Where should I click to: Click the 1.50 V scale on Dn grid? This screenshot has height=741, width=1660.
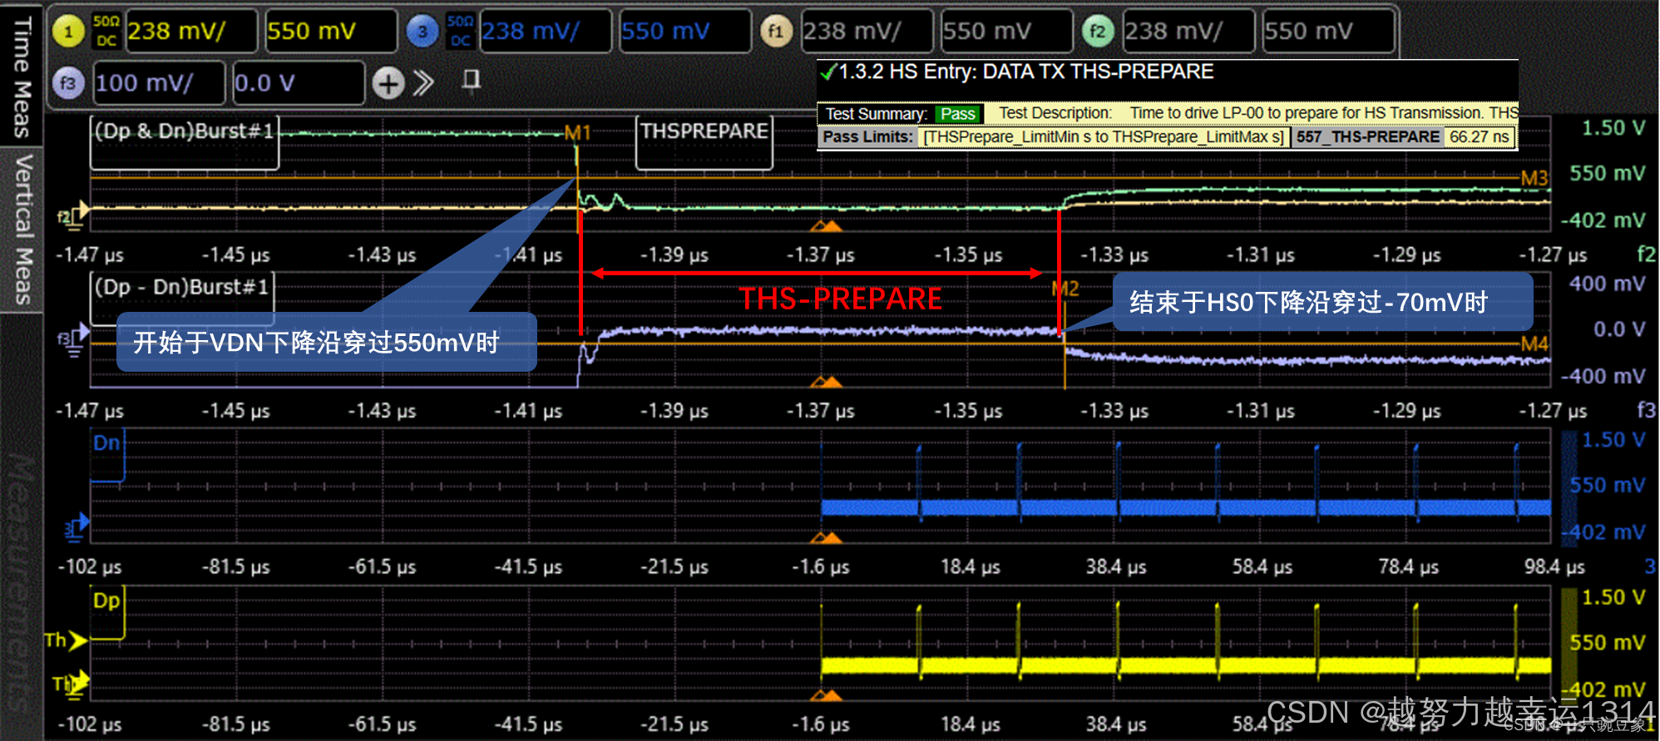[x=1613, y=440]
